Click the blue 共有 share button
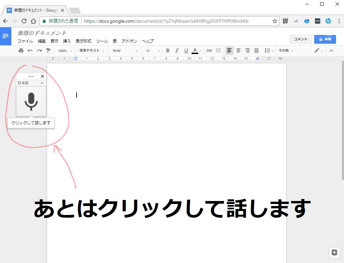Viewport: 344px width, 263px height. 325,39
